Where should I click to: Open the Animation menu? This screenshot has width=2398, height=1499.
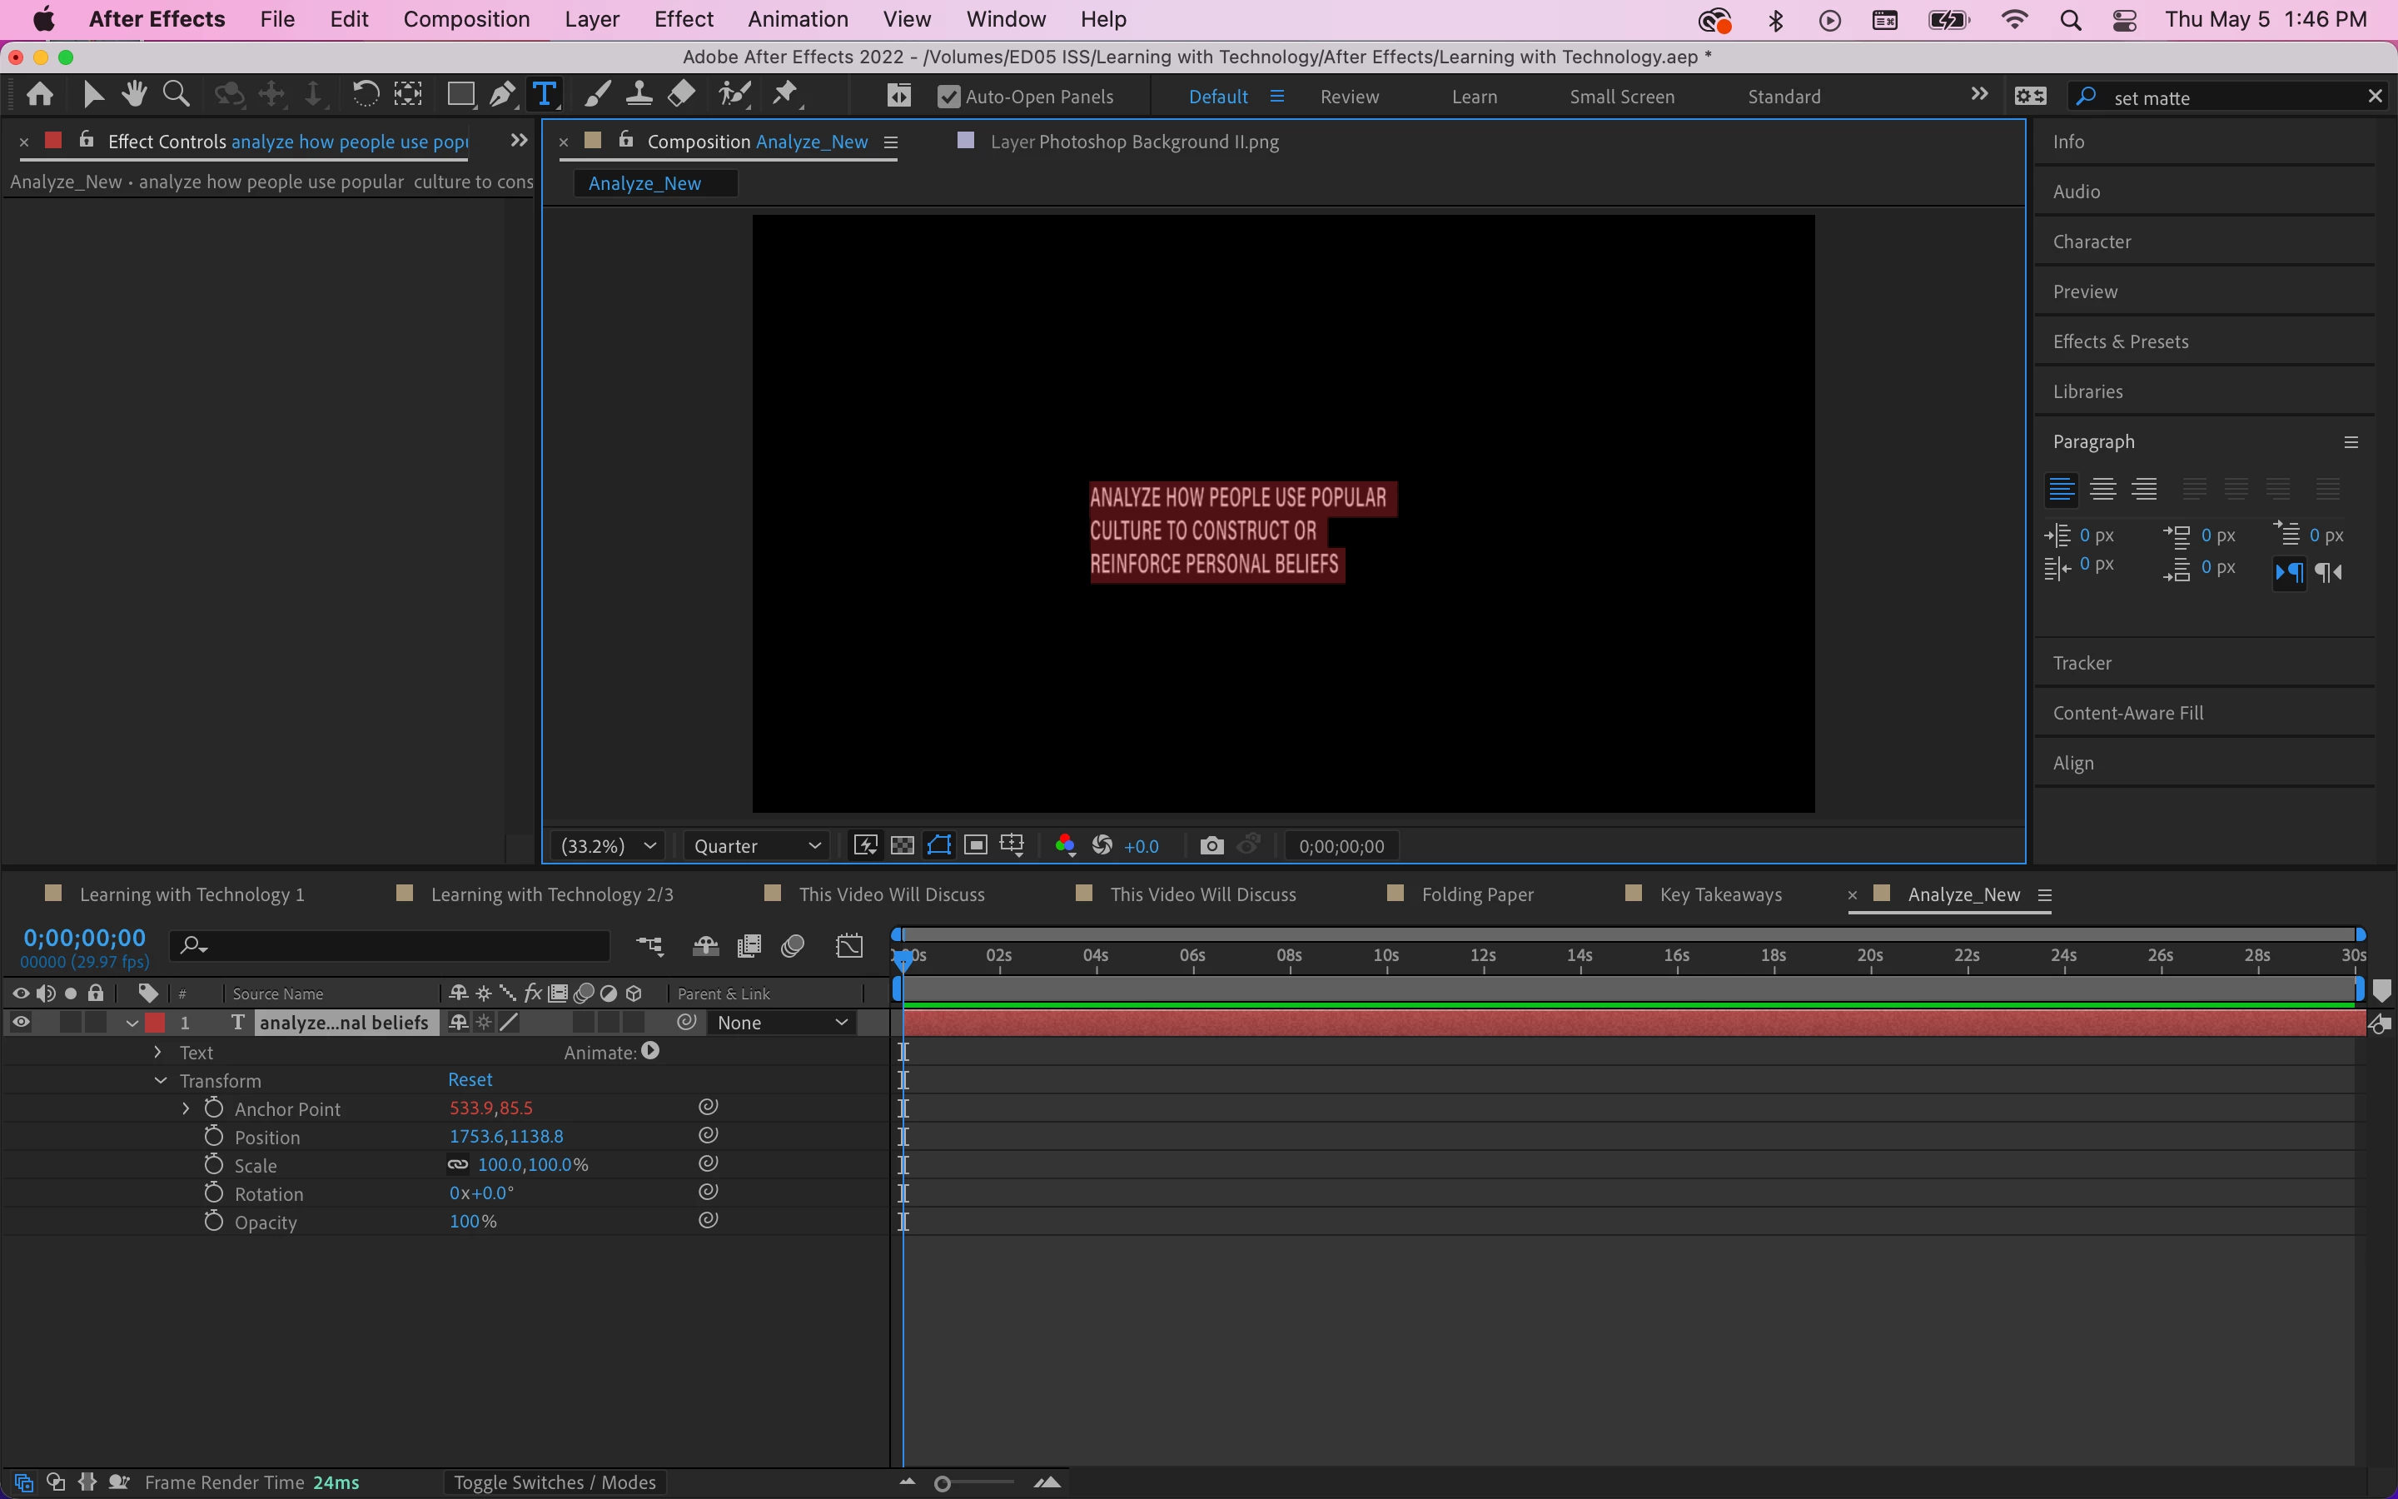pyautogui.click(x=798, y=20)
